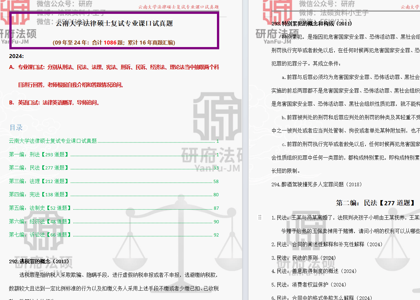Open contents entry 第一编：刑法【293道题】
The image size is (420, 300).
point(114,154)
